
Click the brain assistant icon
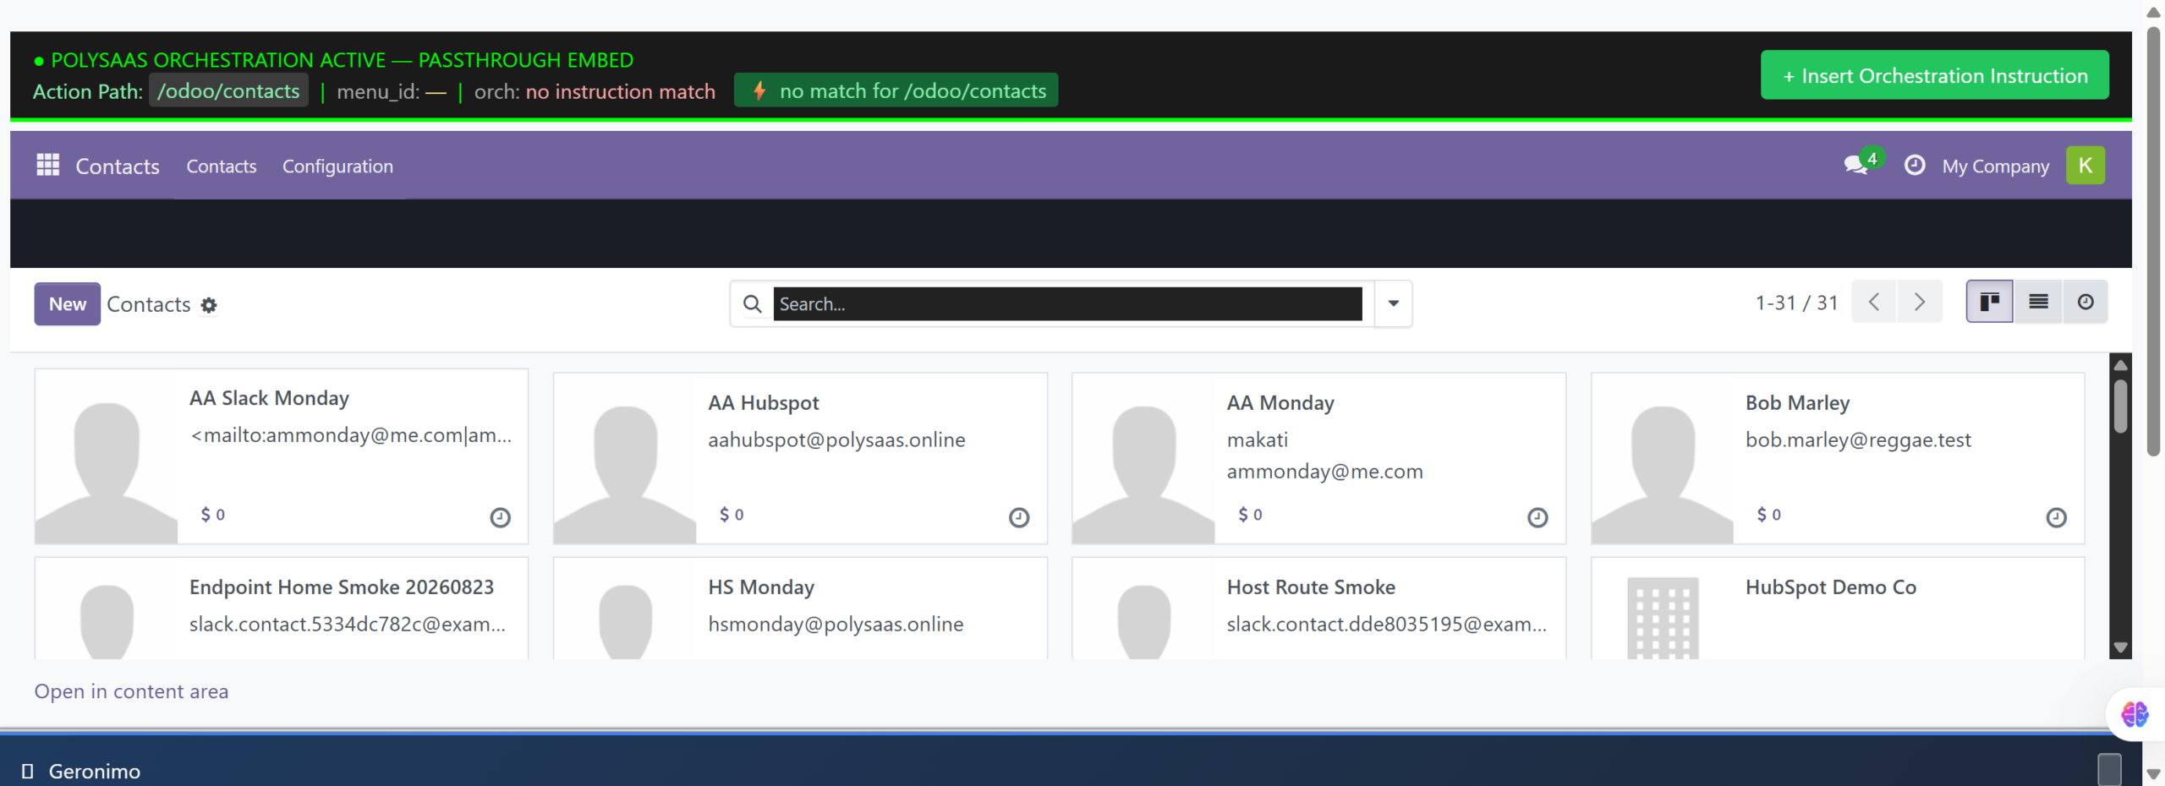[2135, 714]
